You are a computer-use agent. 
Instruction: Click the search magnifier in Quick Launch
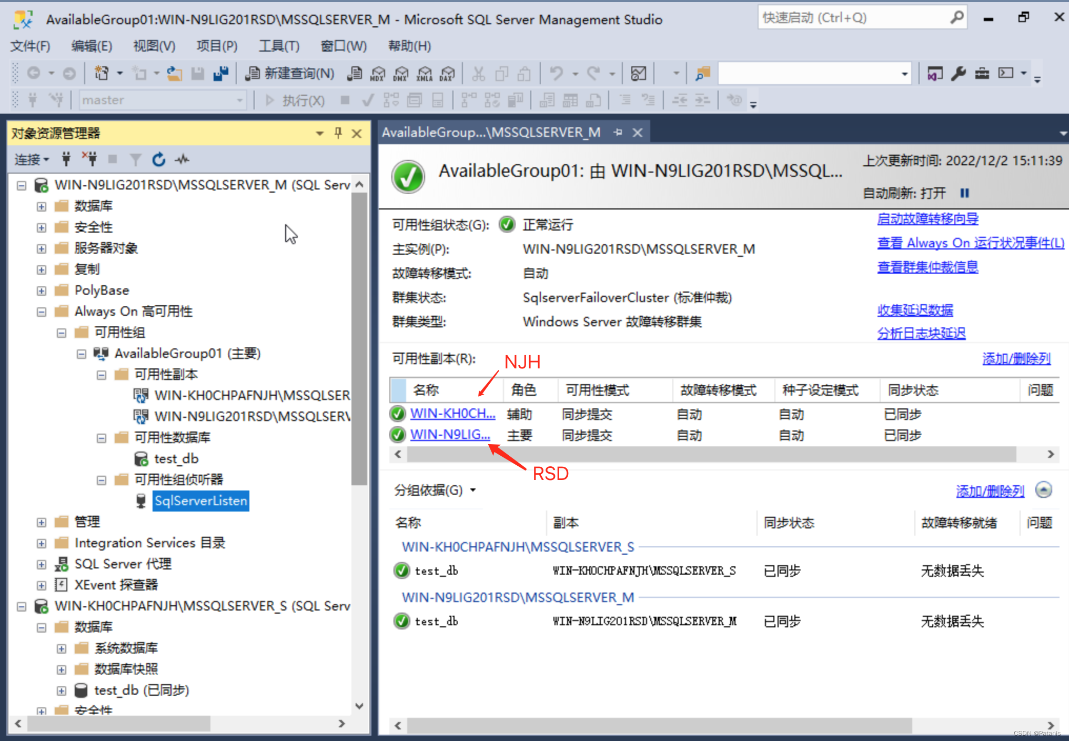coord(956,17)
